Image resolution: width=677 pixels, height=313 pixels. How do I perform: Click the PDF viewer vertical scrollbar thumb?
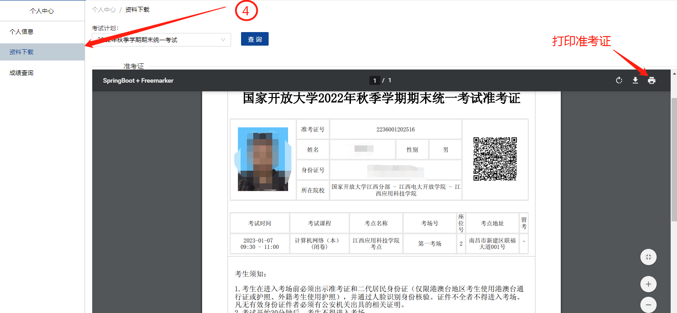(673, 135)
